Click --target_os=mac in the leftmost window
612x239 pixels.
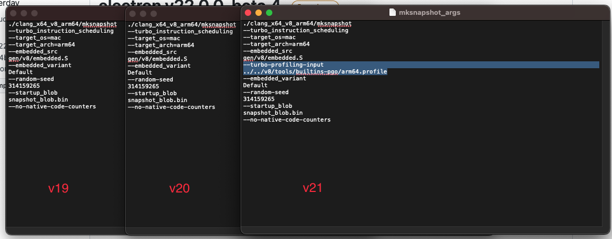[x=34, y=38]
